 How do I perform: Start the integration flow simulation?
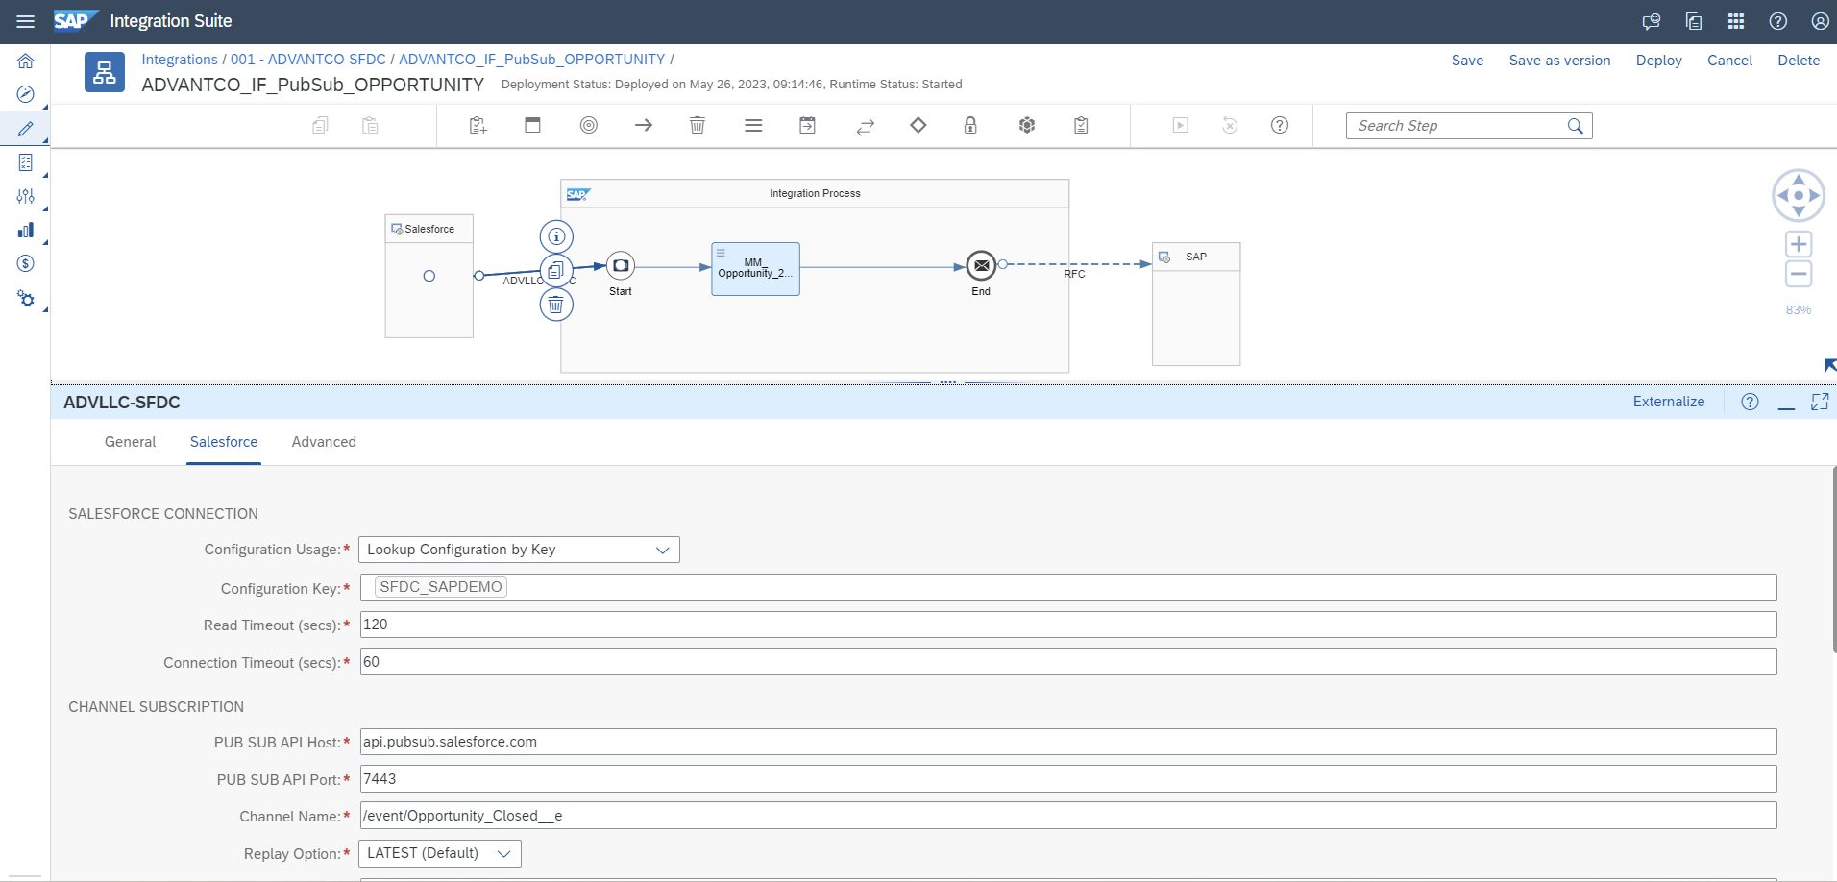[x=1179, y=125]
